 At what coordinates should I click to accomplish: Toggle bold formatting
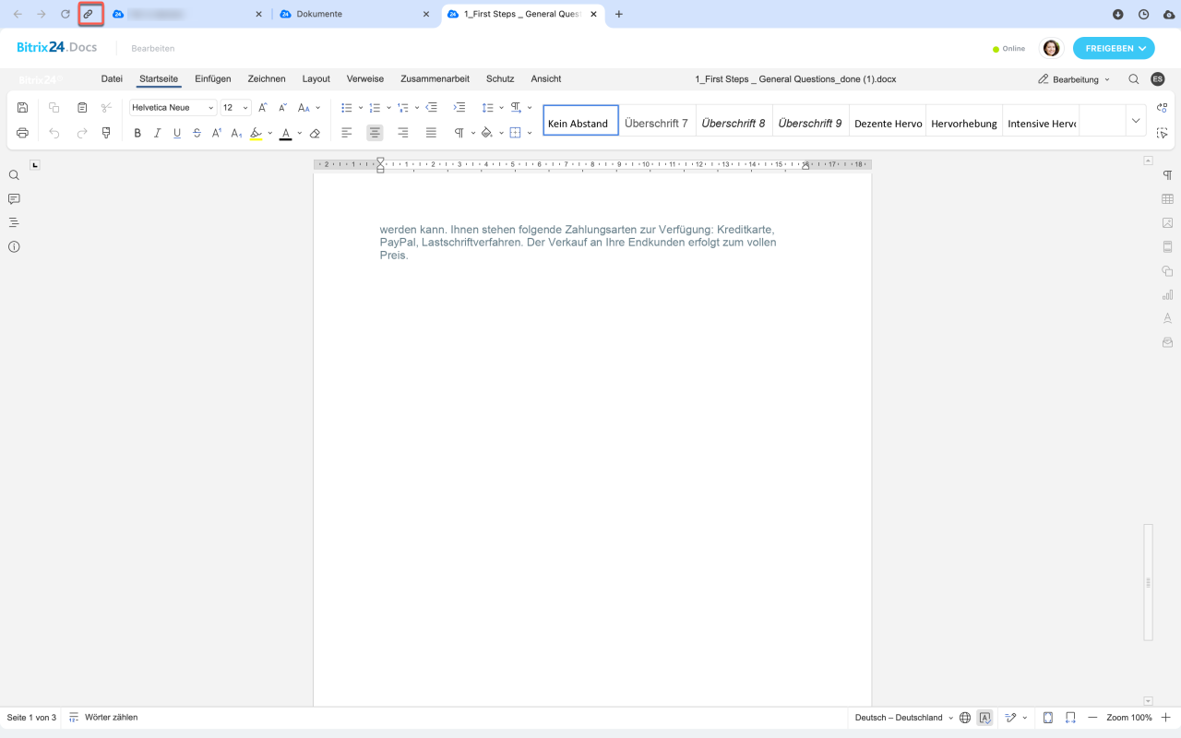tap(137, 134)
